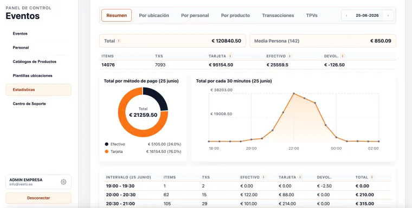Image resolution: width=412 pixels, height=208 pixels.
Task: Click the 22:00 label on the chart axis
Action: click(294, 148)
